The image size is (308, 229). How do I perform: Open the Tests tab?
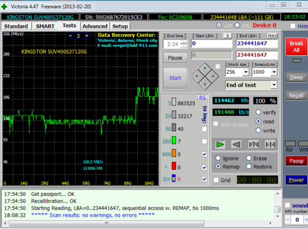pyautogui.click(x=69, y=26)
